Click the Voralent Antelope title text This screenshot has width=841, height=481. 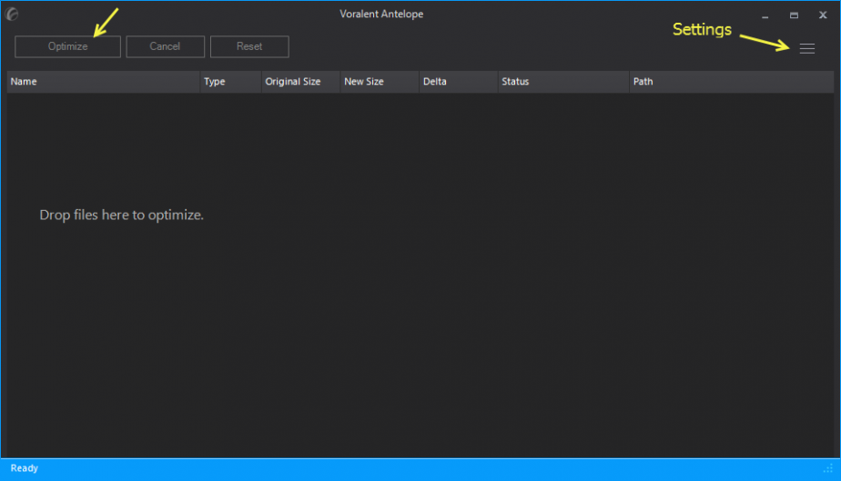click(381, 14)
